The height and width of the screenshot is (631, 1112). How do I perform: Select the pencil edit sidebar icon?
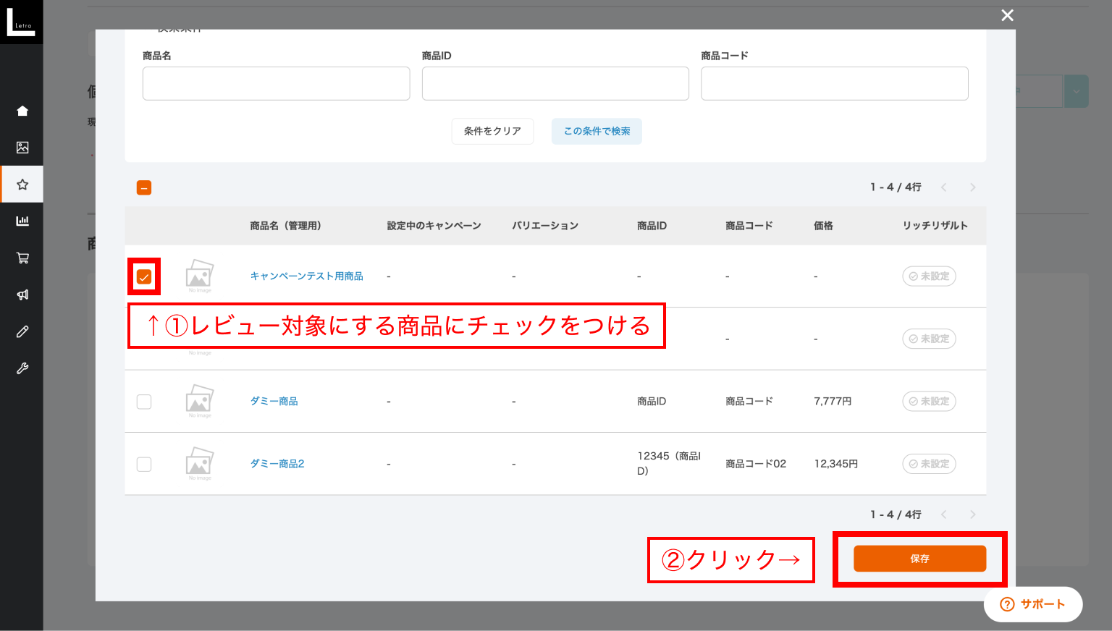click(22, 331)
